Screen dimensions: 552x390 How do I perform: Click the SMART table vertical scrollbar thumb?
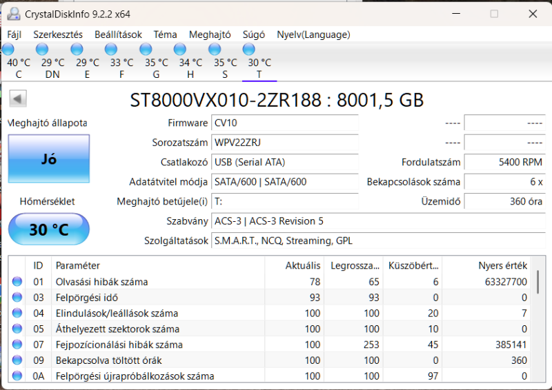pos(538,282)
